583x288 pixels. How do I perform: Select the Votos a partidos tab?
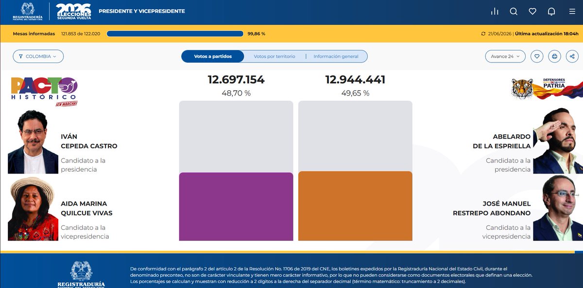click(x=213, y=56)
